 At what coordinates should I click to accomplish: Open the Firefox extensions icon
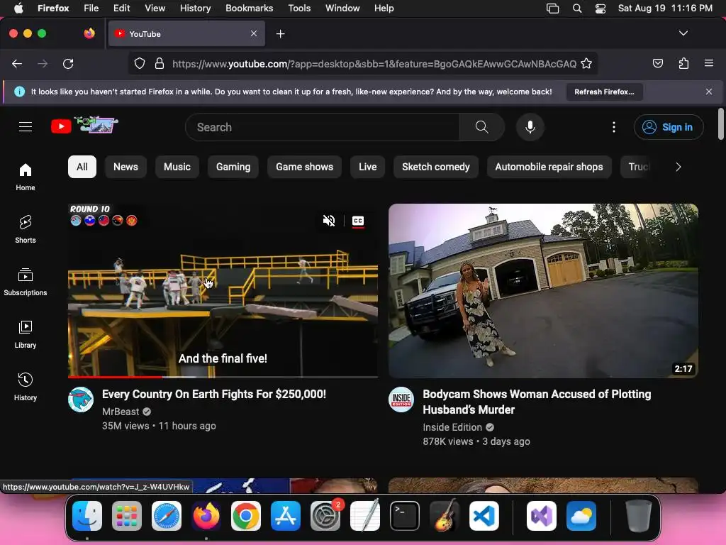683,63
